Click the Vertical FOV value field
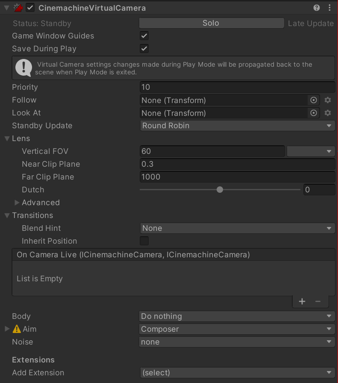 [212, 151]
